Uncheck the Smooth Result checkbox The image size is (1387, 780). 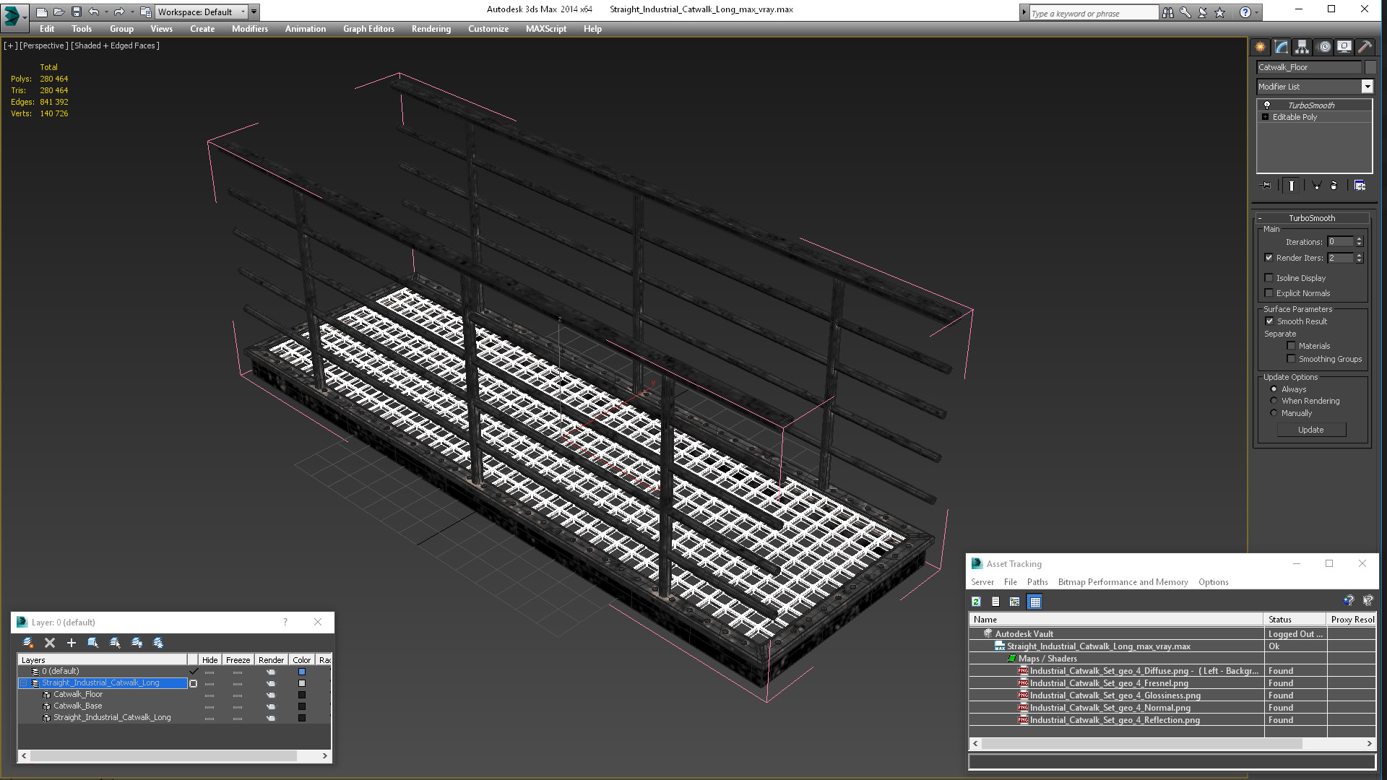[x=1269, y=321]
